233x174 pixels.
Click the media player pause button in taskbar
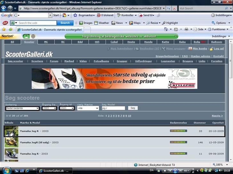175,170
